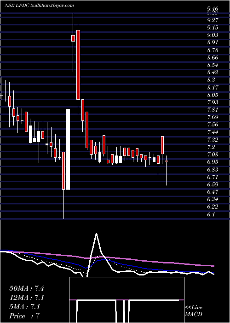The image size is (230, 323).
Task: Click the 9.03 price level label
Action: pyautogui.click(x=213, y=35)
